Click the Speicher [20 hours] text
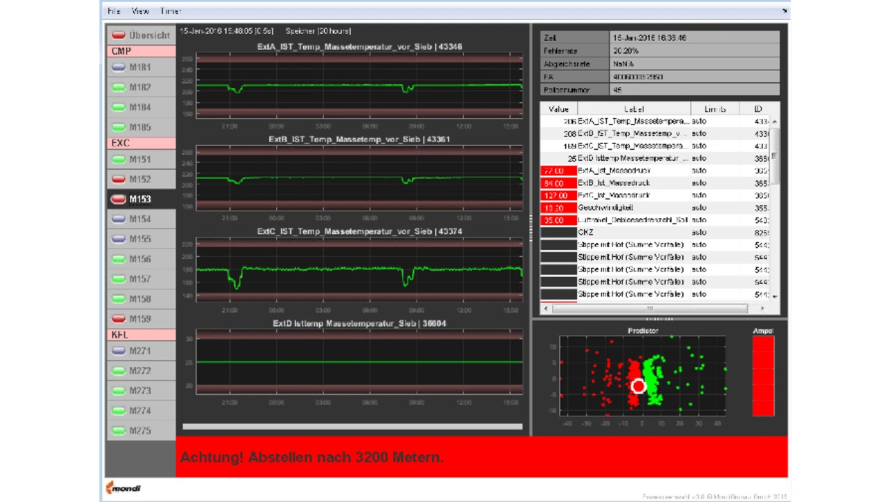 point(318,31)
